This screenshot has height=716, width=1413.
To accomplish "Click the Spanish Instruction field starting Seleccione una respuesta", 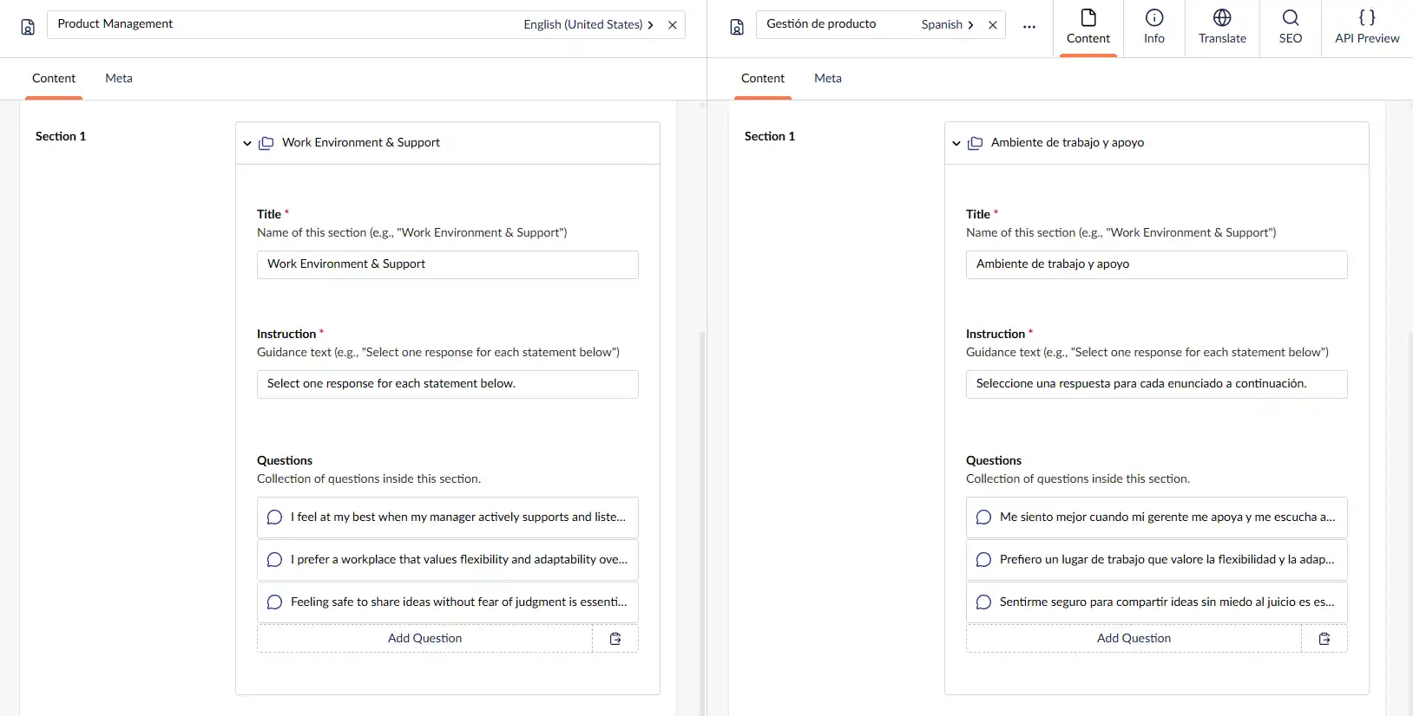I will coord(1157,384).
